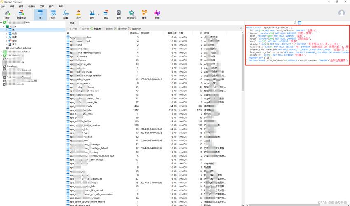This screenshot has height=206, width=350.
Task: Open the 其它 button's dropdown arrow
Action: click(x=99, y=14)
